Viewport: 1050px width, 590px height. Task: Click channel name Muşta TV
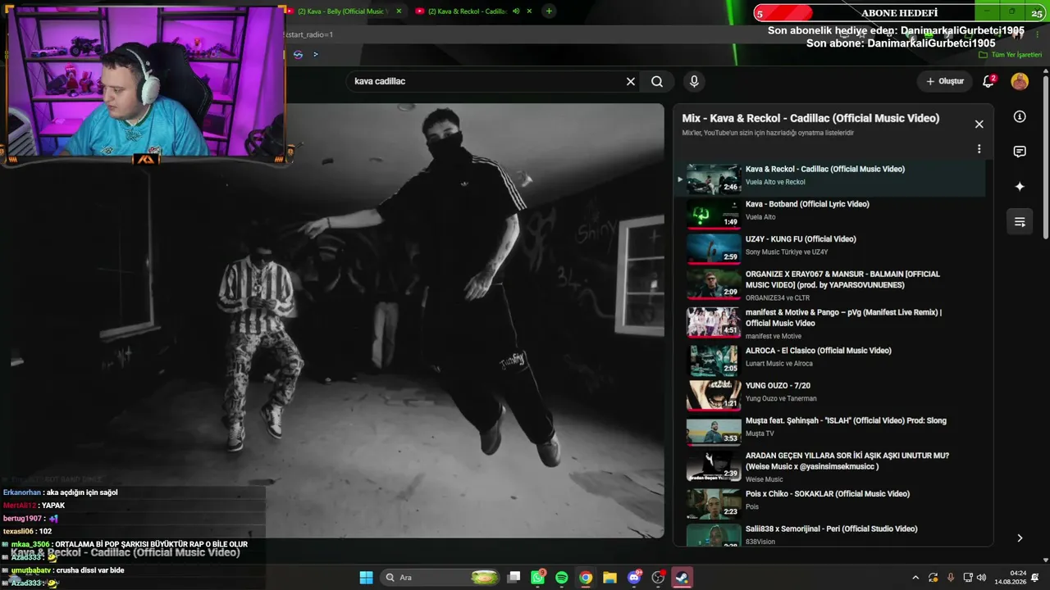click(760, 433)
